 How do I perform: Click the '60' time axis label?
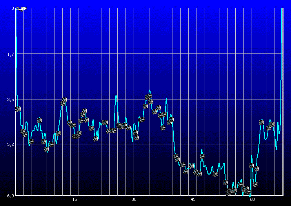pyautogui.click(x=252, y=199)
